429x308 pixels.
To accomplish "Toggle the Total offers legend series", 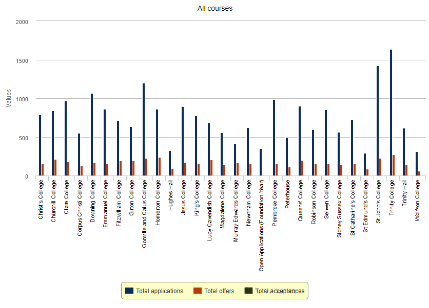I will click(x=219, y=291).
